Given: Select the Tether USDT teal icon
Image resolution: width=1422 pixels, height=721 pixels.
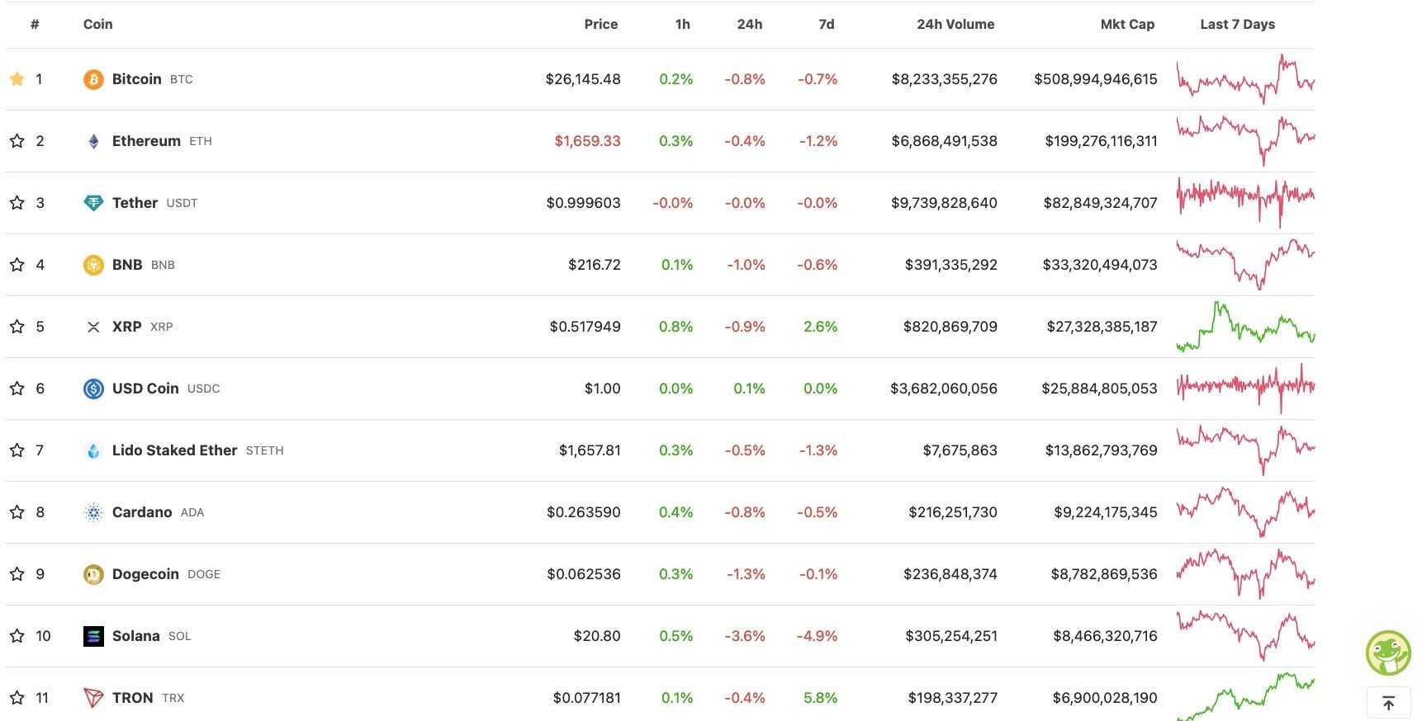Looking at the screenshot, I should [x=93, y=202].
